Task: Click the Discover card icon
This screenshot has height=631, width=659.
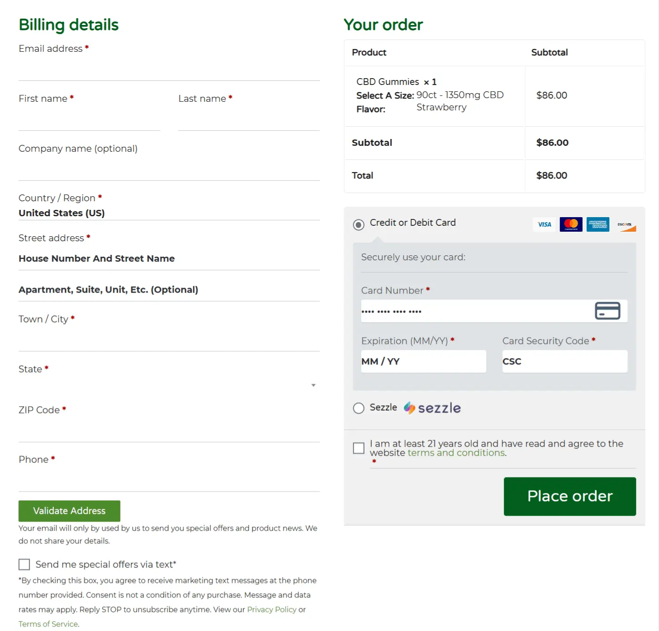Action: point(626,224)
